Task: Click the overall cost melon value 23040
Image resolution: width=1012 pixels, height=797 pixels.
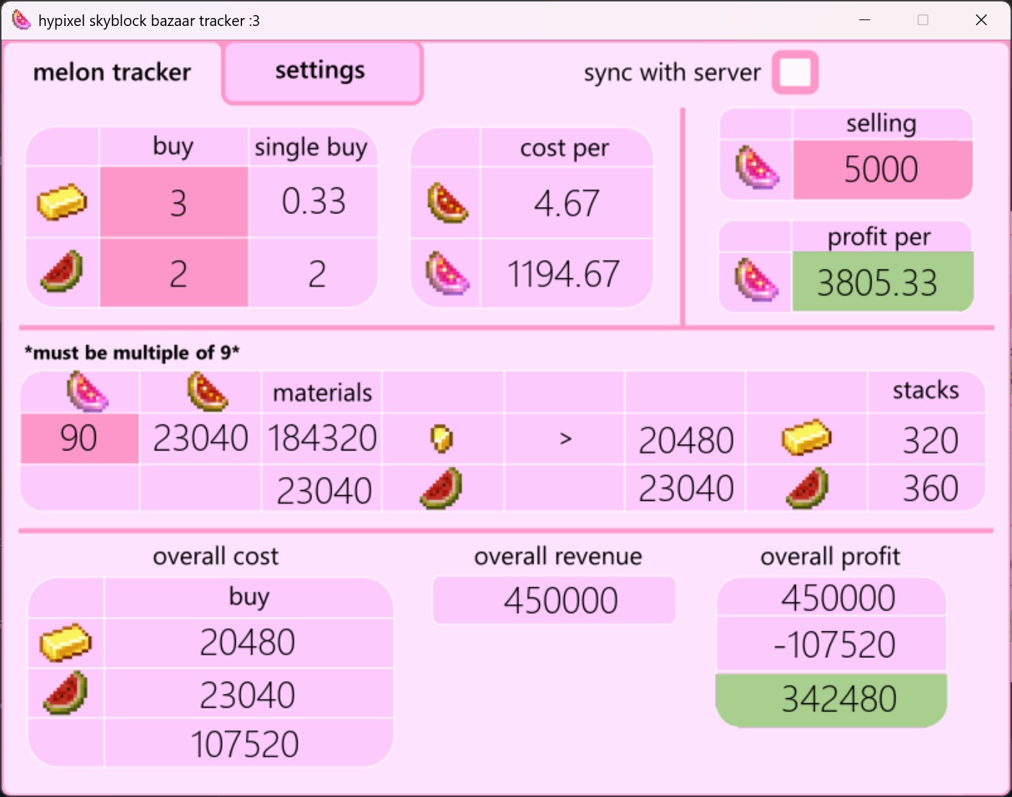Action: pyautogui.click(x=248, y=695)
